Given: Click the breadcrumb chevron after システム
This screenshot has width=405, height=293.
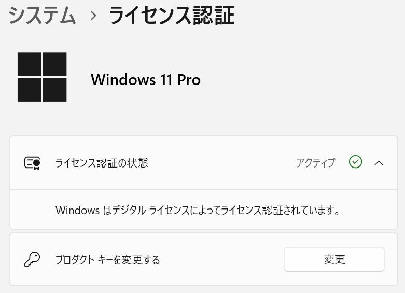Looking at the screenshot, I should [x=93, y=16].
